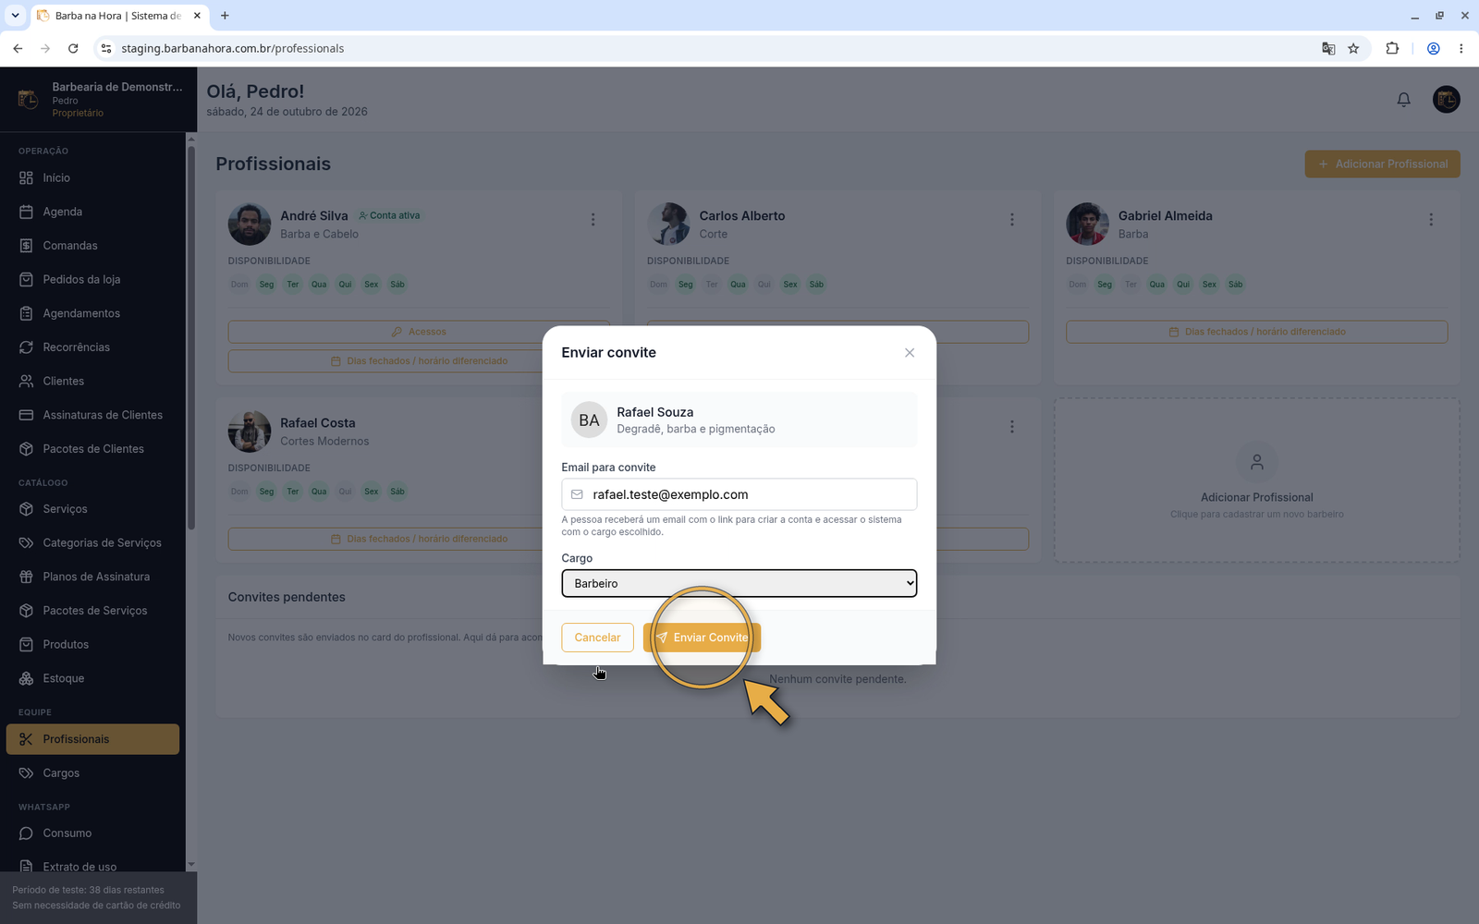
Task: Go to Estoque in the sidebar
Action: click(92, 678)
